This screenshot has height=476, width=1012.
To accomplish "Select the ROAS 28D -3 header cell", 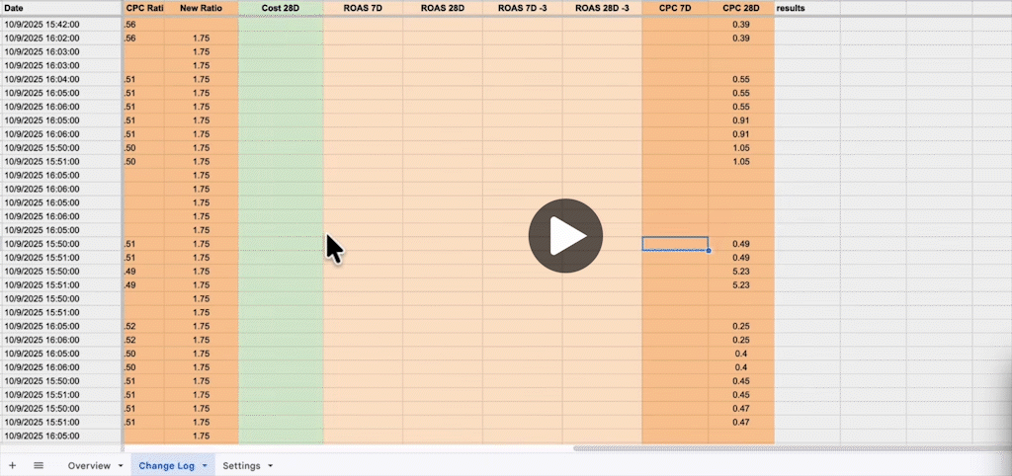I will (601, 8).
